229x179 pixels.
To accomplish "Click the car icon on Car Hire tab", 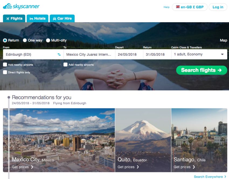I will [x=54, y=18].
